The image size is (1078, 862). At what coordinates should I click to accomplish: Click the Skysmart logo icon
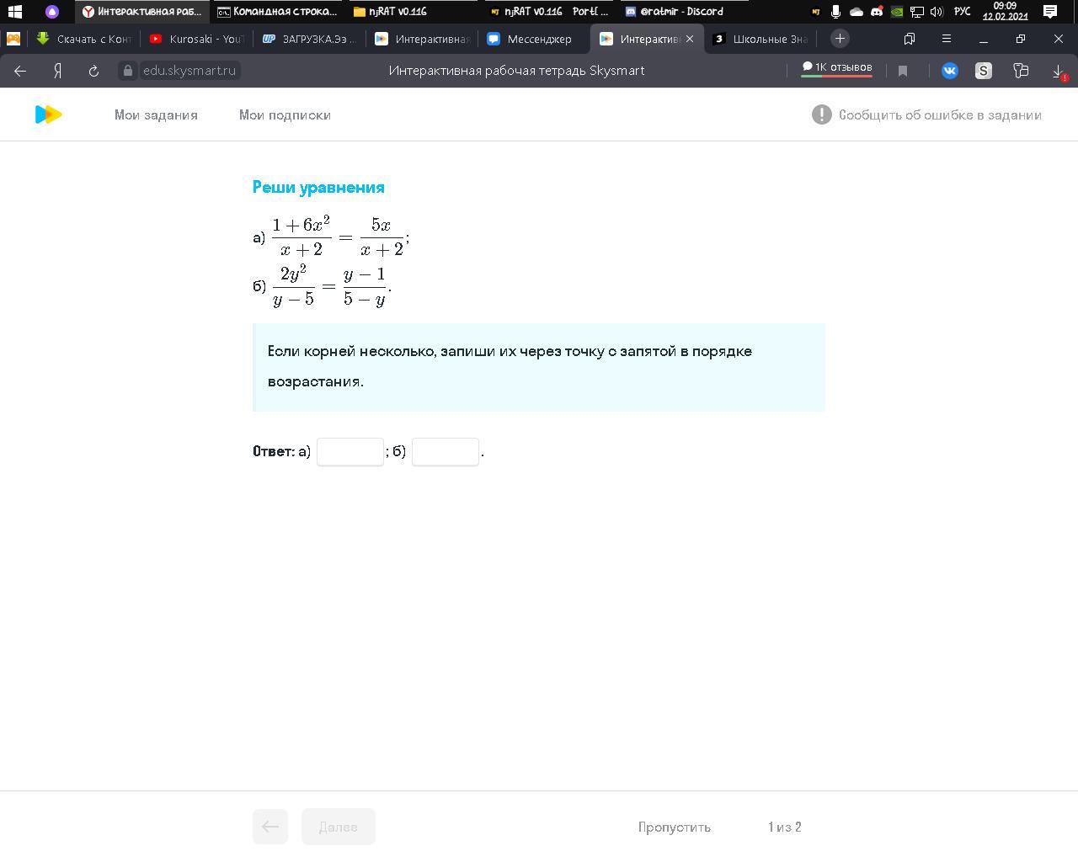pyautogui.click(x=48, y=114)
